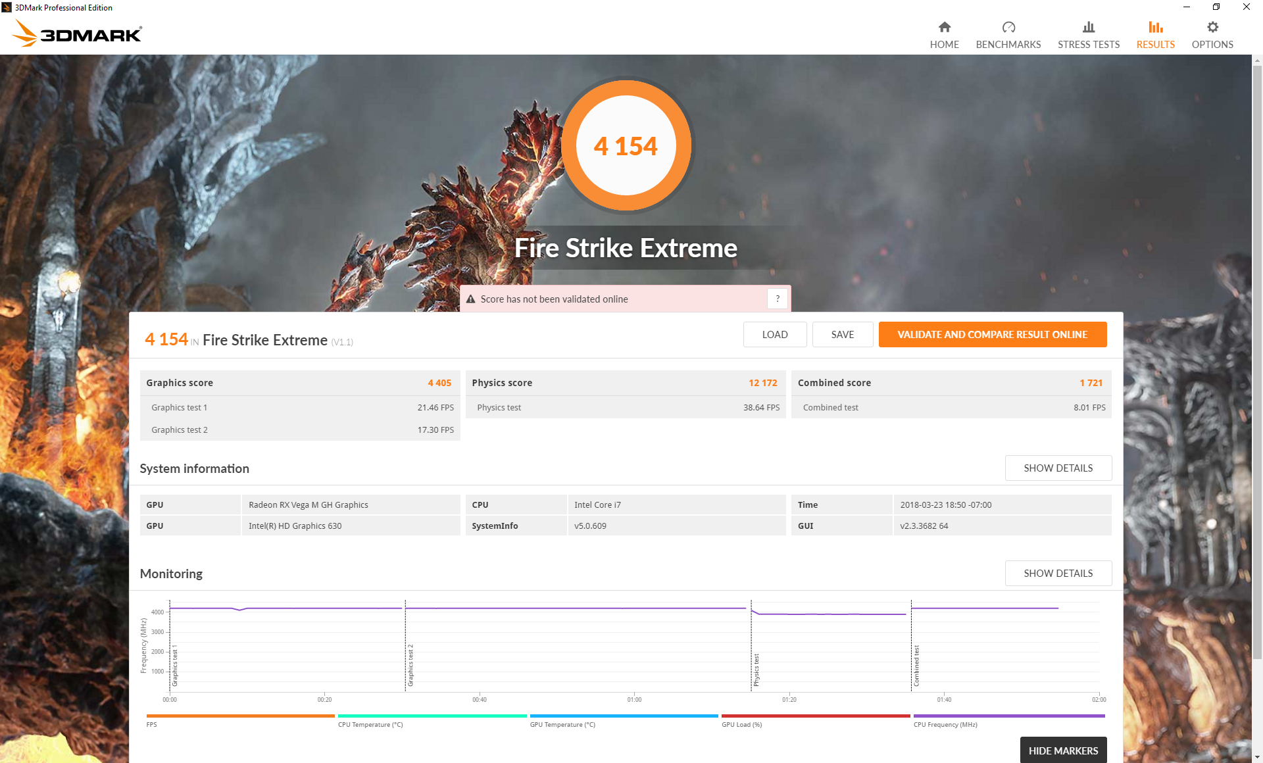Select Combined test 8.01 FPS value

point(1089,408)
